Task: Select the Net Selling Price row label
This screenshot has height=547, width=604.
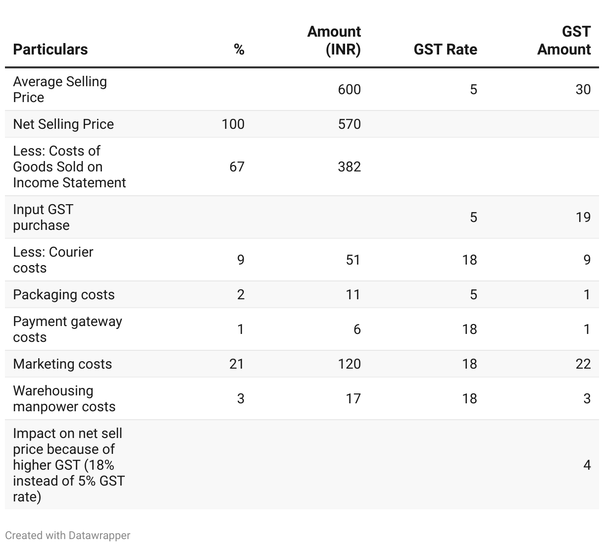Action: click(x=63, y=124)
